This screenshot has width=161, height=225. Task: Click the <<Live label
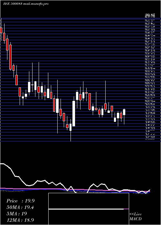click(x=136, y=214)
